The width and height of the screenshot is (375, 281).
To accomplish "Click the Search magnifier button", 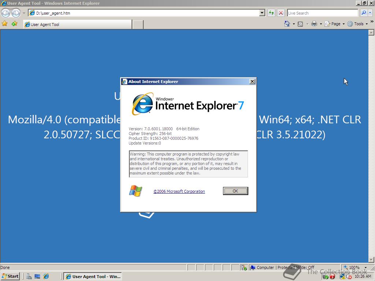I will (x=364, y=13).
